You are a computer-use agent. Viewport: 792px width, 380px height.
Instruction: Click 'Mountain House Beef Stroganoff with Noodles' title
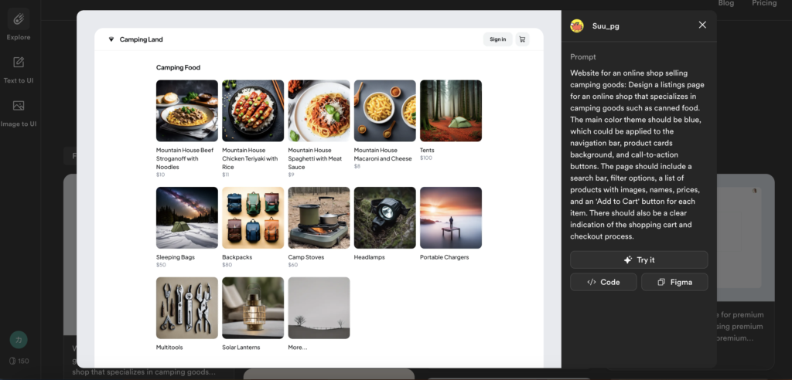[185, 158]
